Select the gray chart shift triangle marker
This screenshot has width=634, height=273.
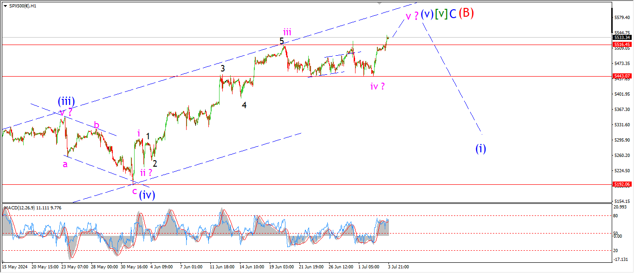pyautogui.click(x=381, y=3)
